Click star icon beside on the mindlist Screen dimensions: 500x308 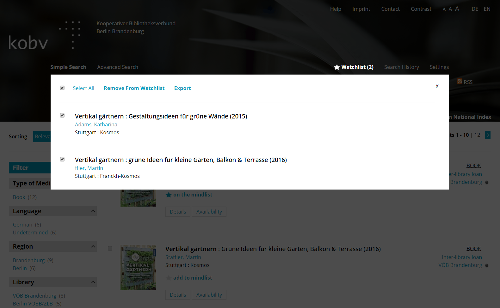click(169, 195)
